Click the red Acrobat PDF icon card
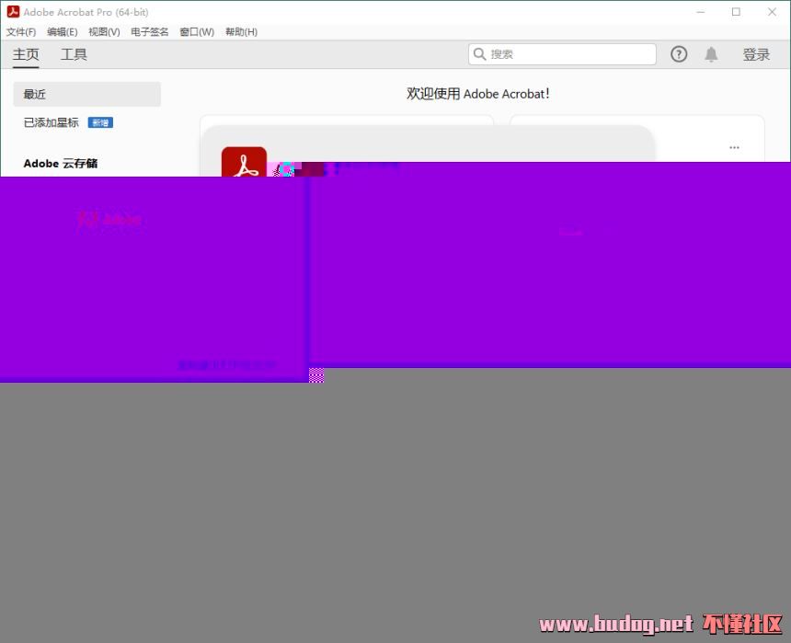 coord(244,162)
